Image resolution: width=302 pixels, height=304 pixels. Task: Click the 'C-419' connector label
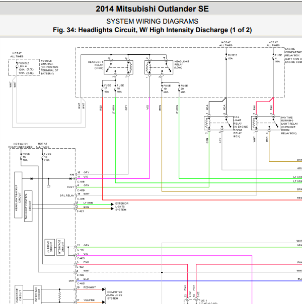(81, 190)
